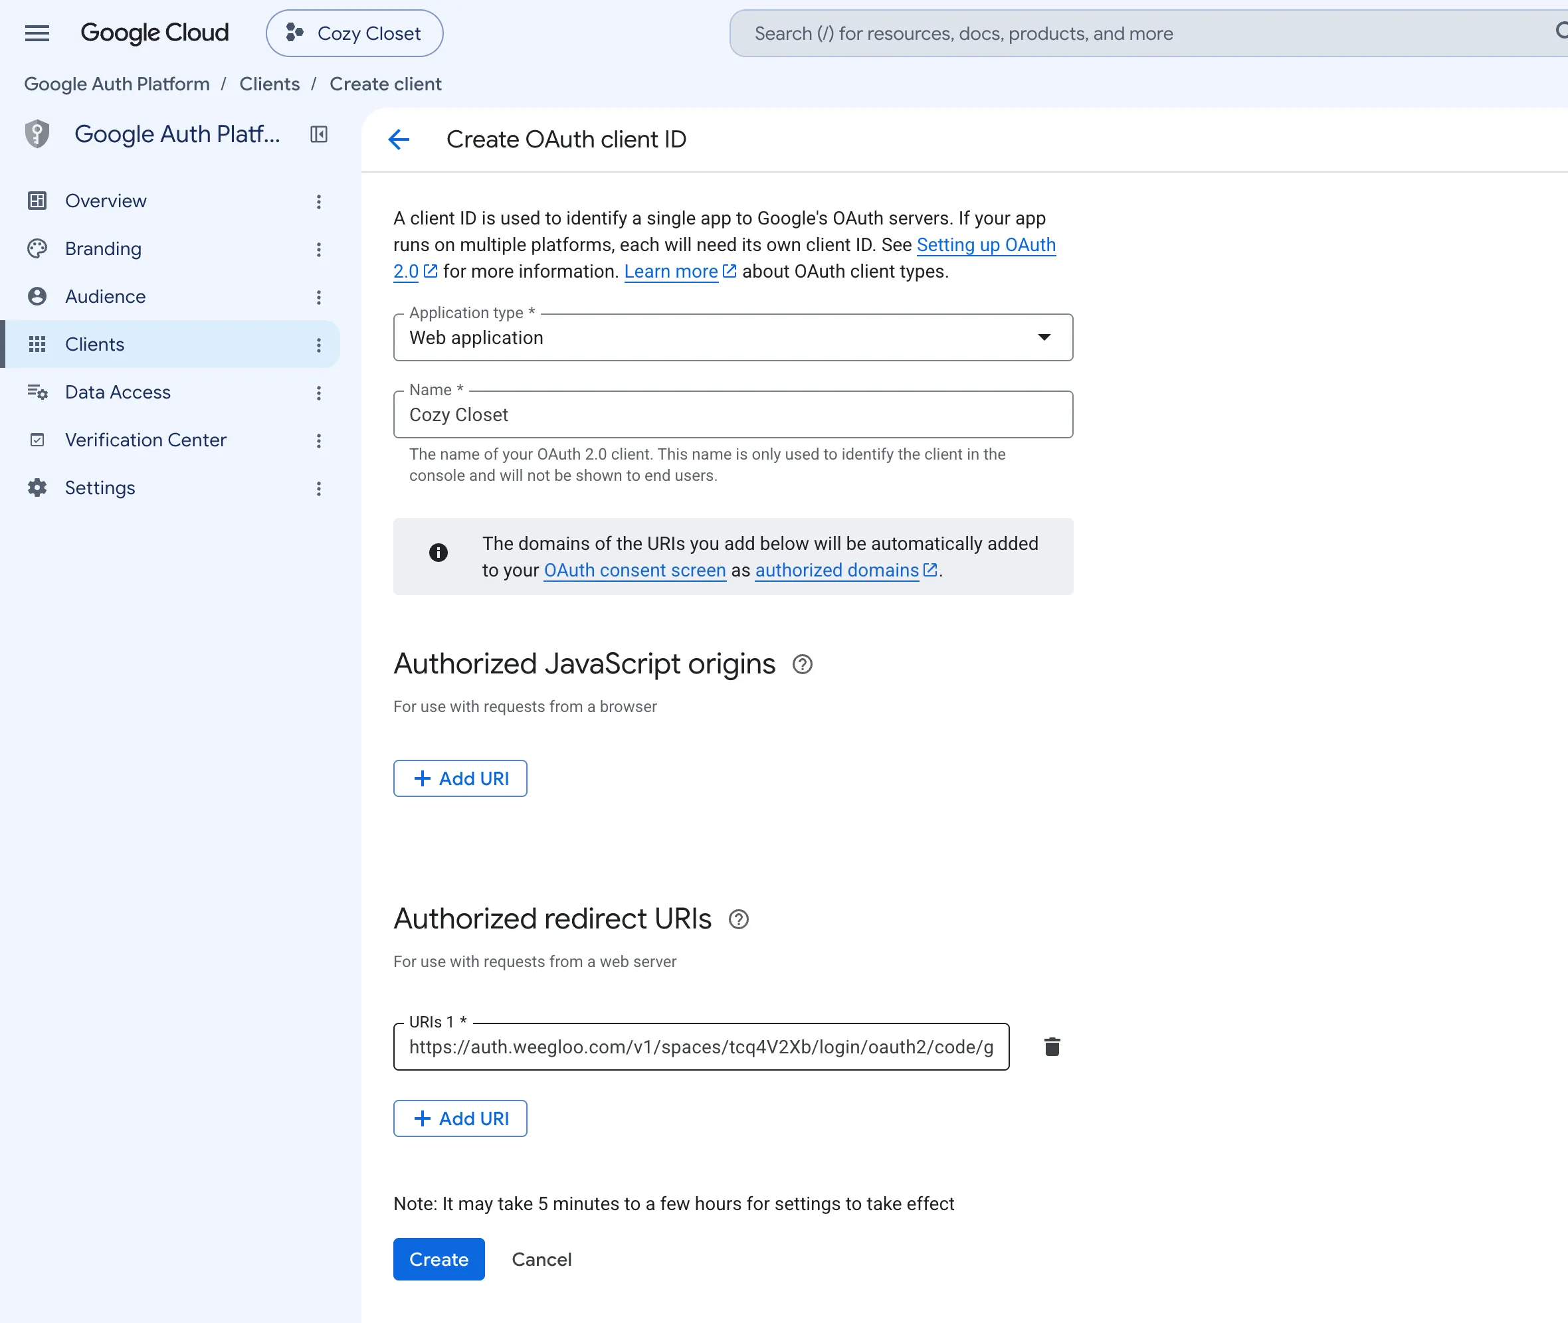
Task: Click the Create button
Action: click(x=439, y=1259)
